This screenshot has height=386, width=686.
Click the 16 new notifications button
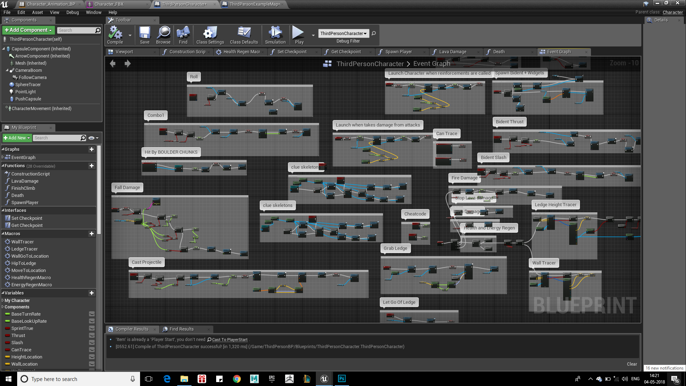tap(664, 368)
